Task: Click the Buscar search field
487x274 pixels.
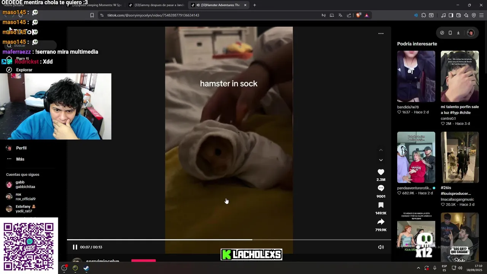Action: click(x=30, y=46)
